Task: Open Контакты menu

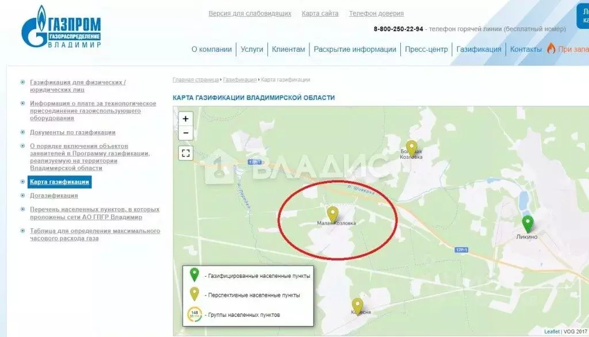Action: tap(526, 49)
